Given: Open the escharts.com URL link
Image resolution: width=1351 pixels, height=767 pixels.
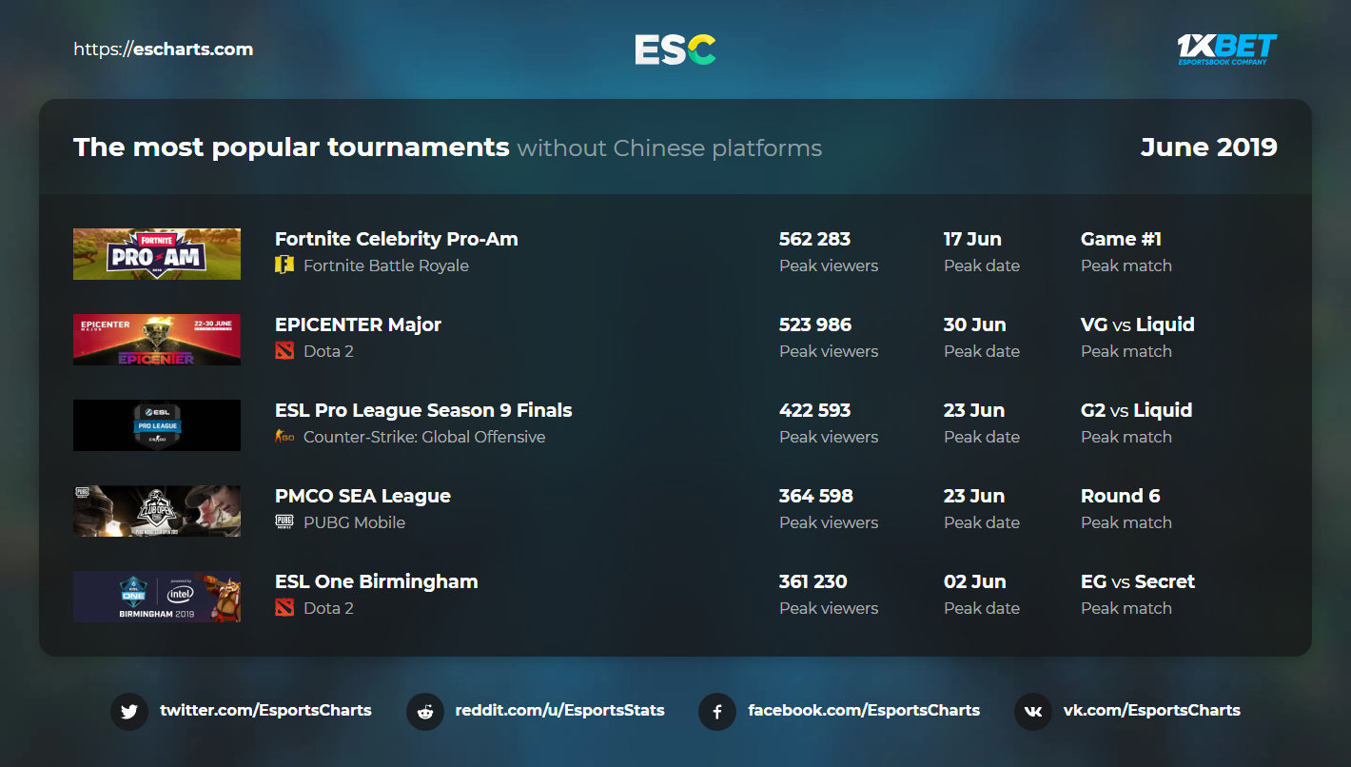Looking at the screenshot, I should coord(164,49).
